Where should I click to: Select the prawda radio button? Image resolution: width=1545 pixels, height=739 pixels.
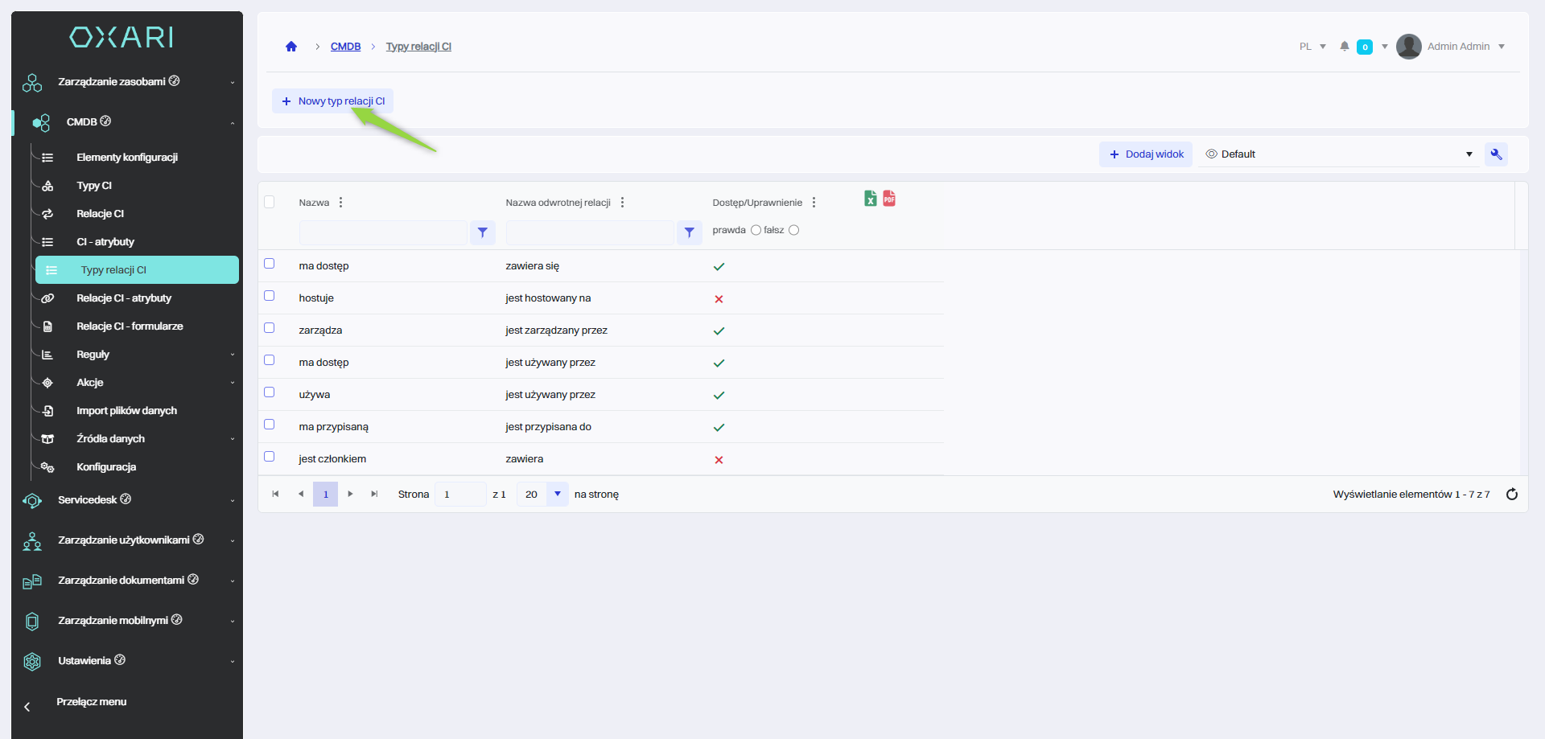[756, 231]
